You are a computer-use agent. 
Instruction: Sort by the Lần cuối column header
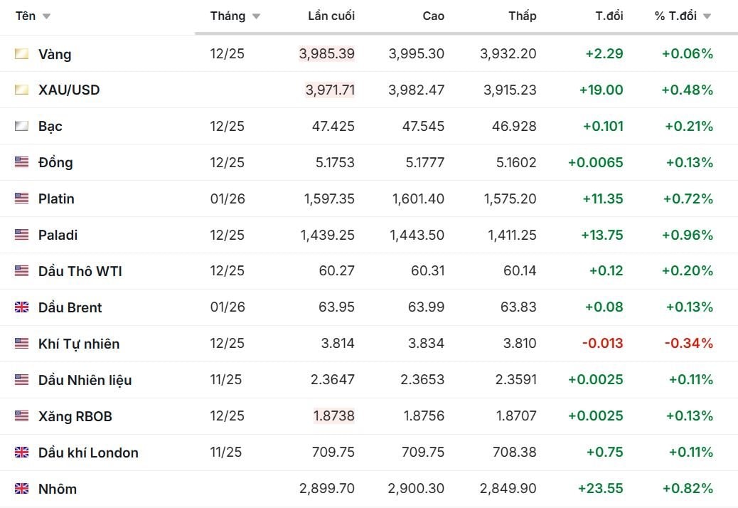(x=331, y=16)
